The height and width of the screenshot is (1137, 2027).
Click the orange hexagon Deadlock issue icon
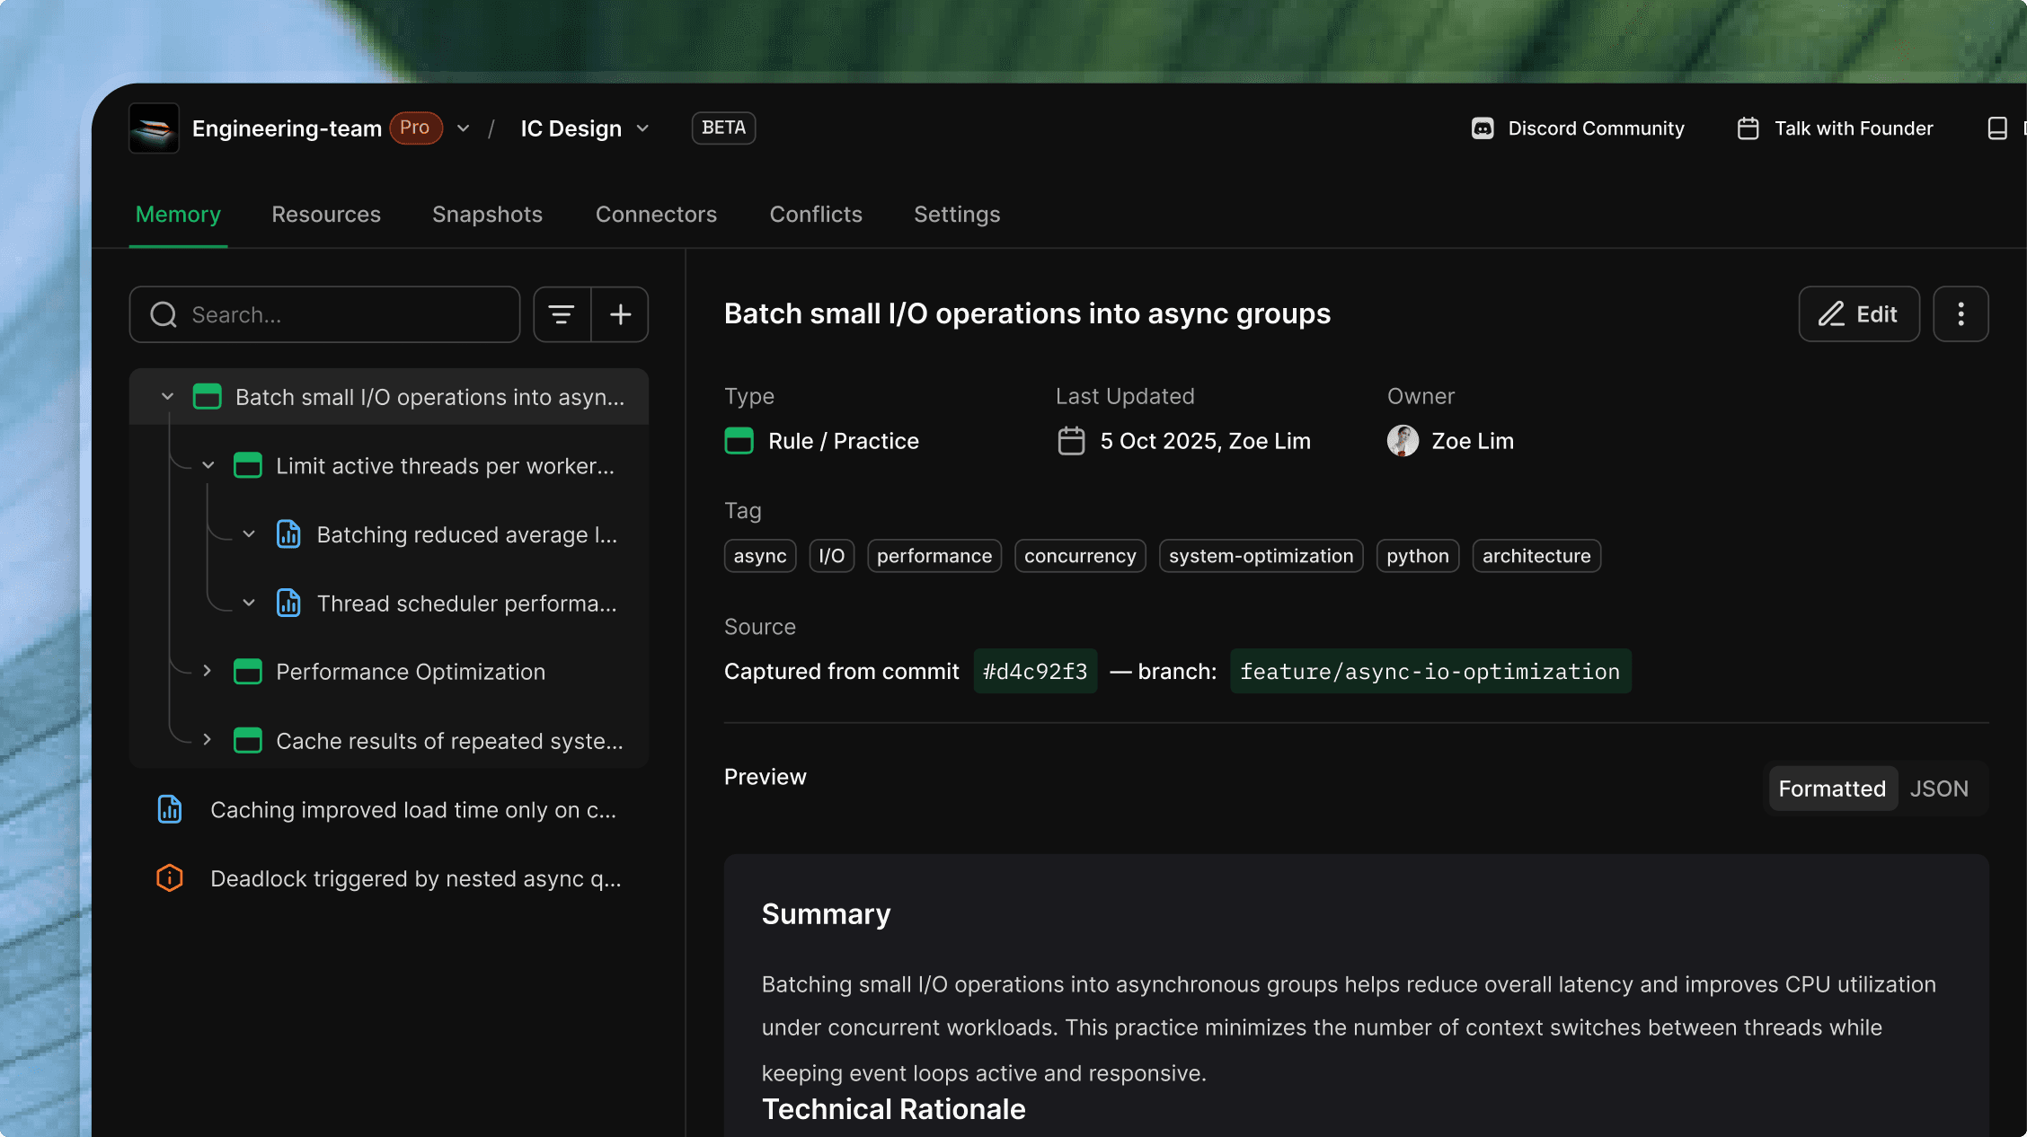pyautogui.click(x=170, y=877)
